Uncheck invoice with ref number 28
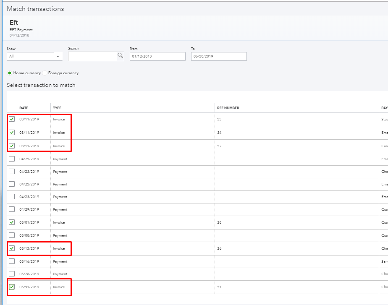This screenshot has height=305, width=388. point(12,222)
